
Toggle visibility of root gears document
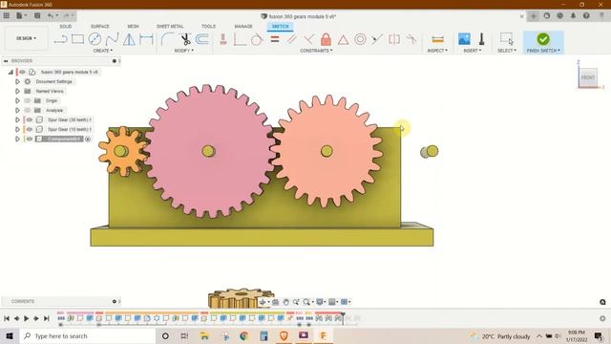point(23,73)
